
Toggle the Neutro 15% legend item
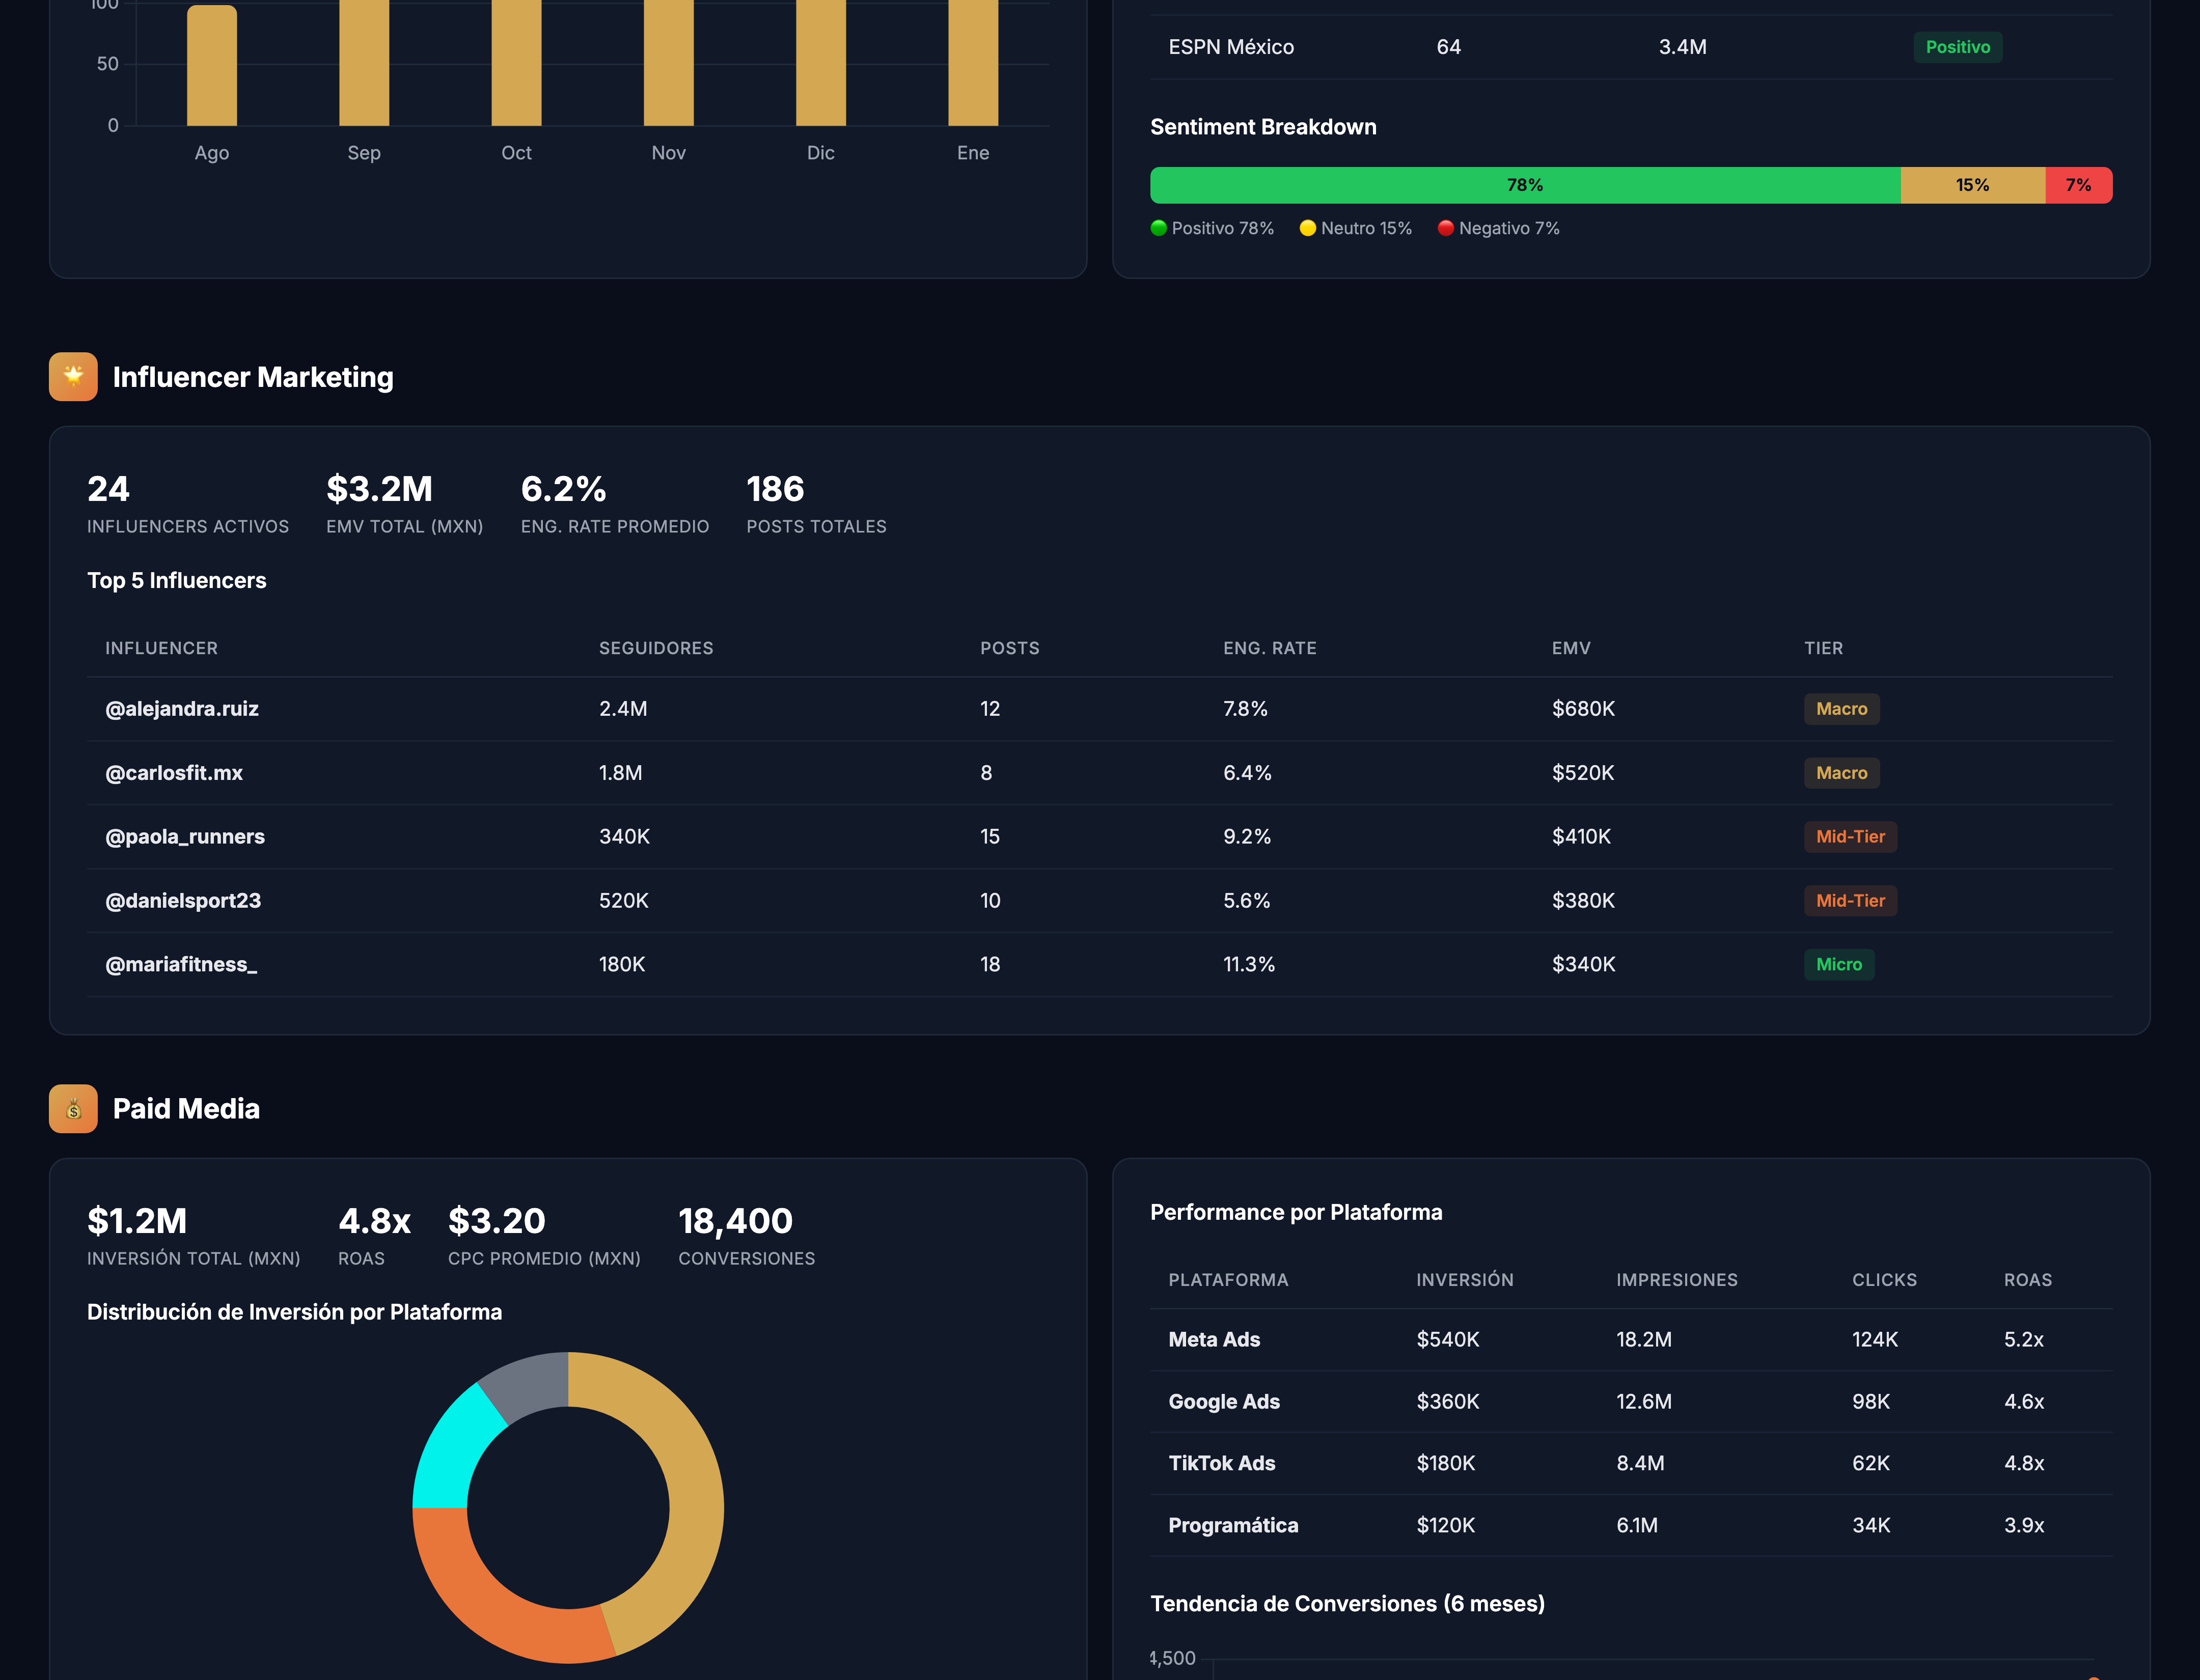[x=1356, y=228]
